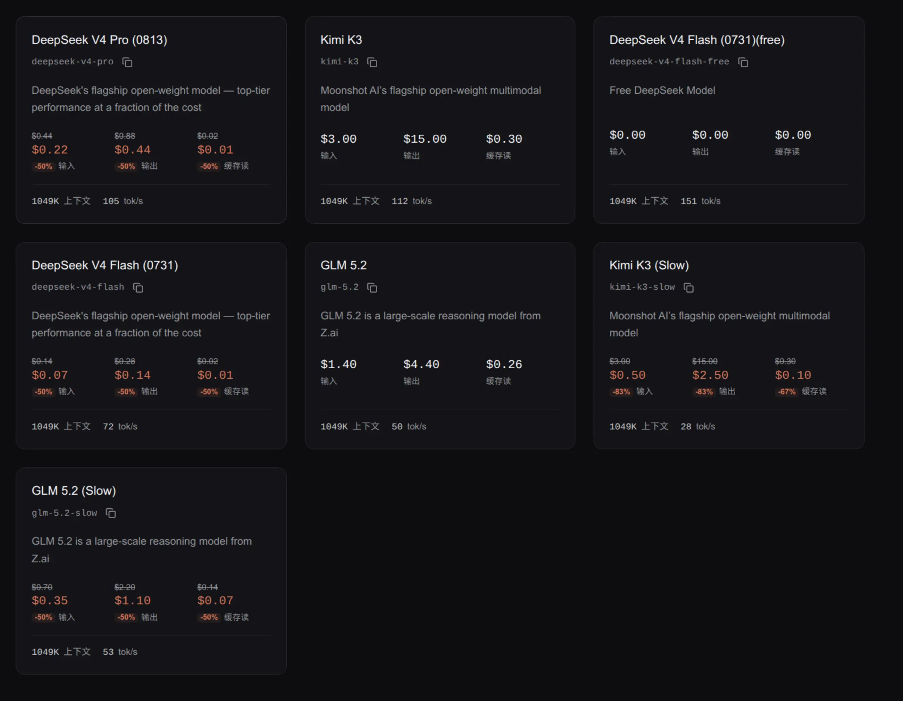This screenshot has width=903, height=701.
Task: Click the DeepSeek V4 Flash (0731) paid title
Action: (x=105, y=265)
